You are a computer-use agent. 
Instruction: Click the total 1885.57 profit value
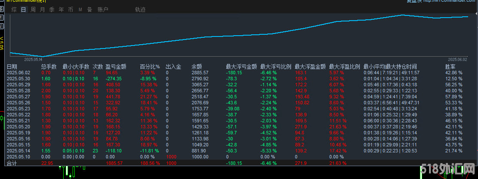coord(114,163)
